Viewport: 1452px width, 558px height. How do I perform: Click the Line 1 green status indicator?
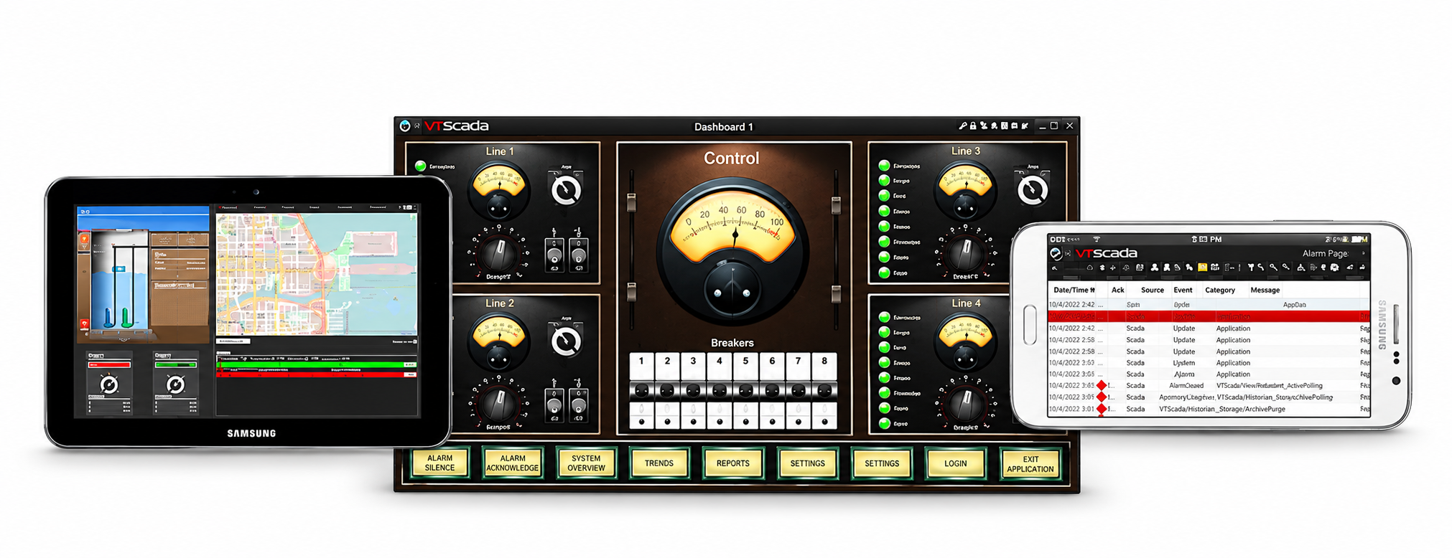coord(421,166)
